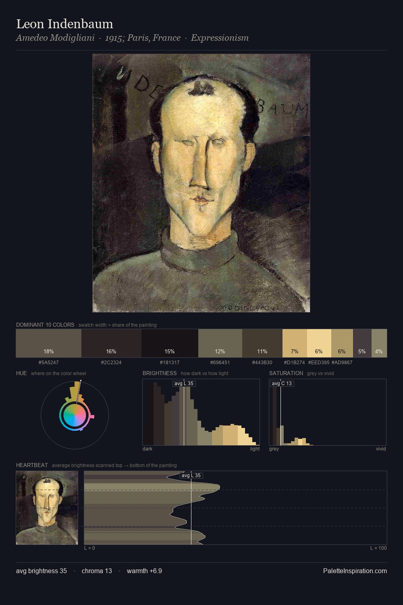Click the '1915; Paris, France' text
Viewport: 403px width, 605px height.
click(143, 38)
